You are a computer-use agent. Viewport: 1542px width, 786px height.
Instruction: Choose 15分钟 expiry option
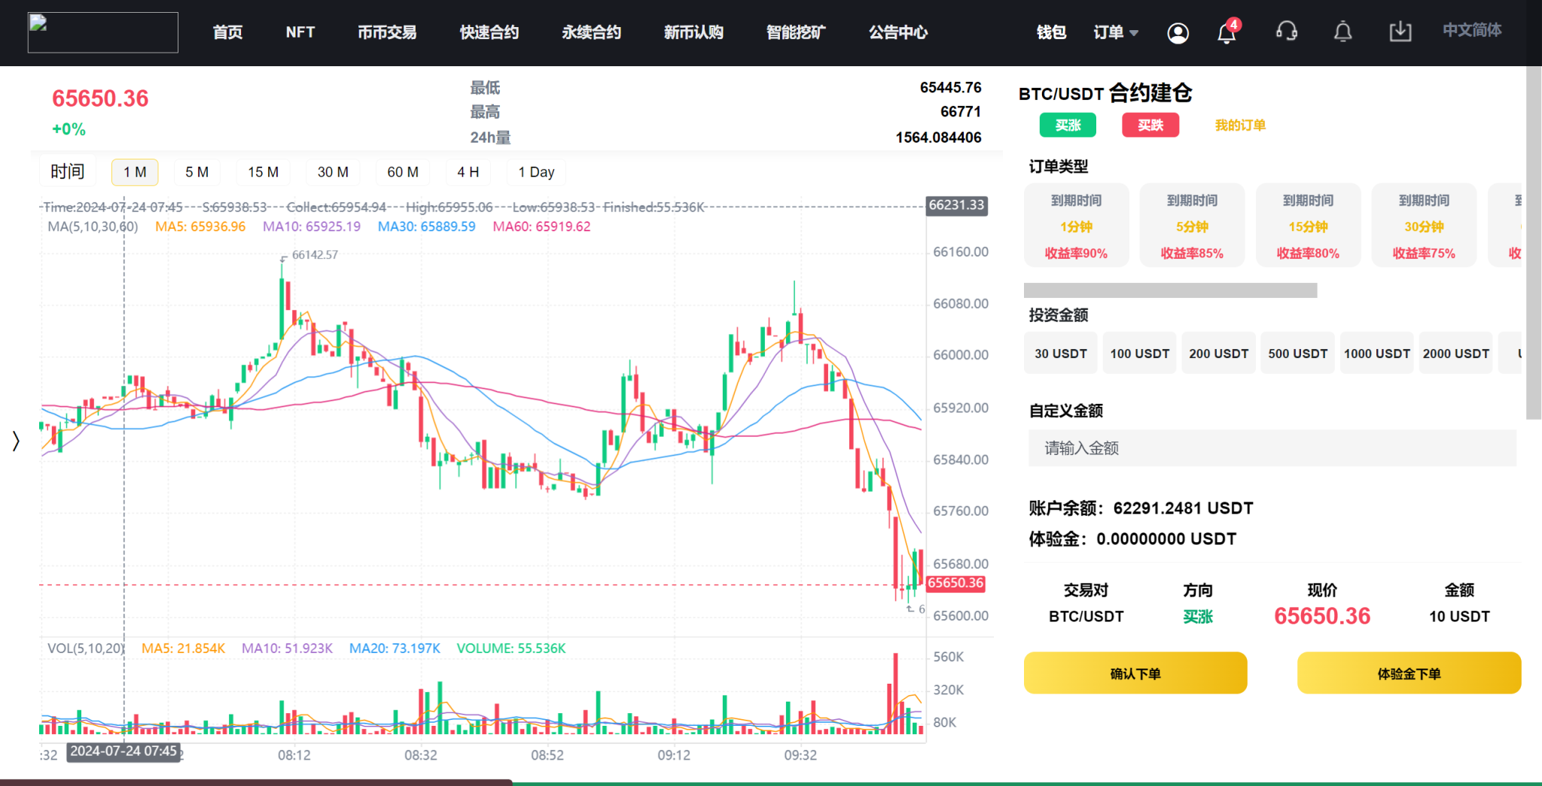click(1308, 226)
